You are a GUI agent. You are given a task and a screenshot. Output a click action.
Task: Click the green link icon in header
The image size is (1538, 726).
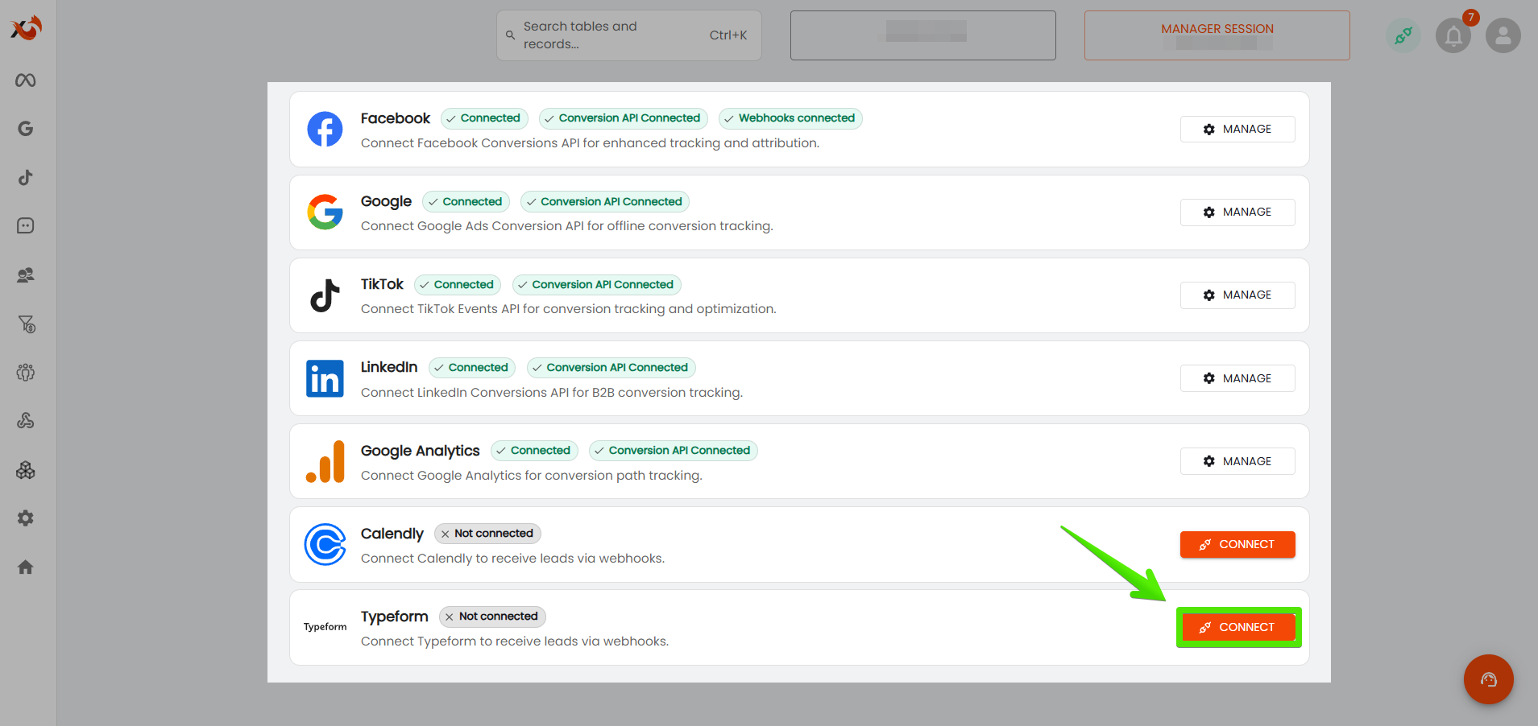pos(1403,36)
